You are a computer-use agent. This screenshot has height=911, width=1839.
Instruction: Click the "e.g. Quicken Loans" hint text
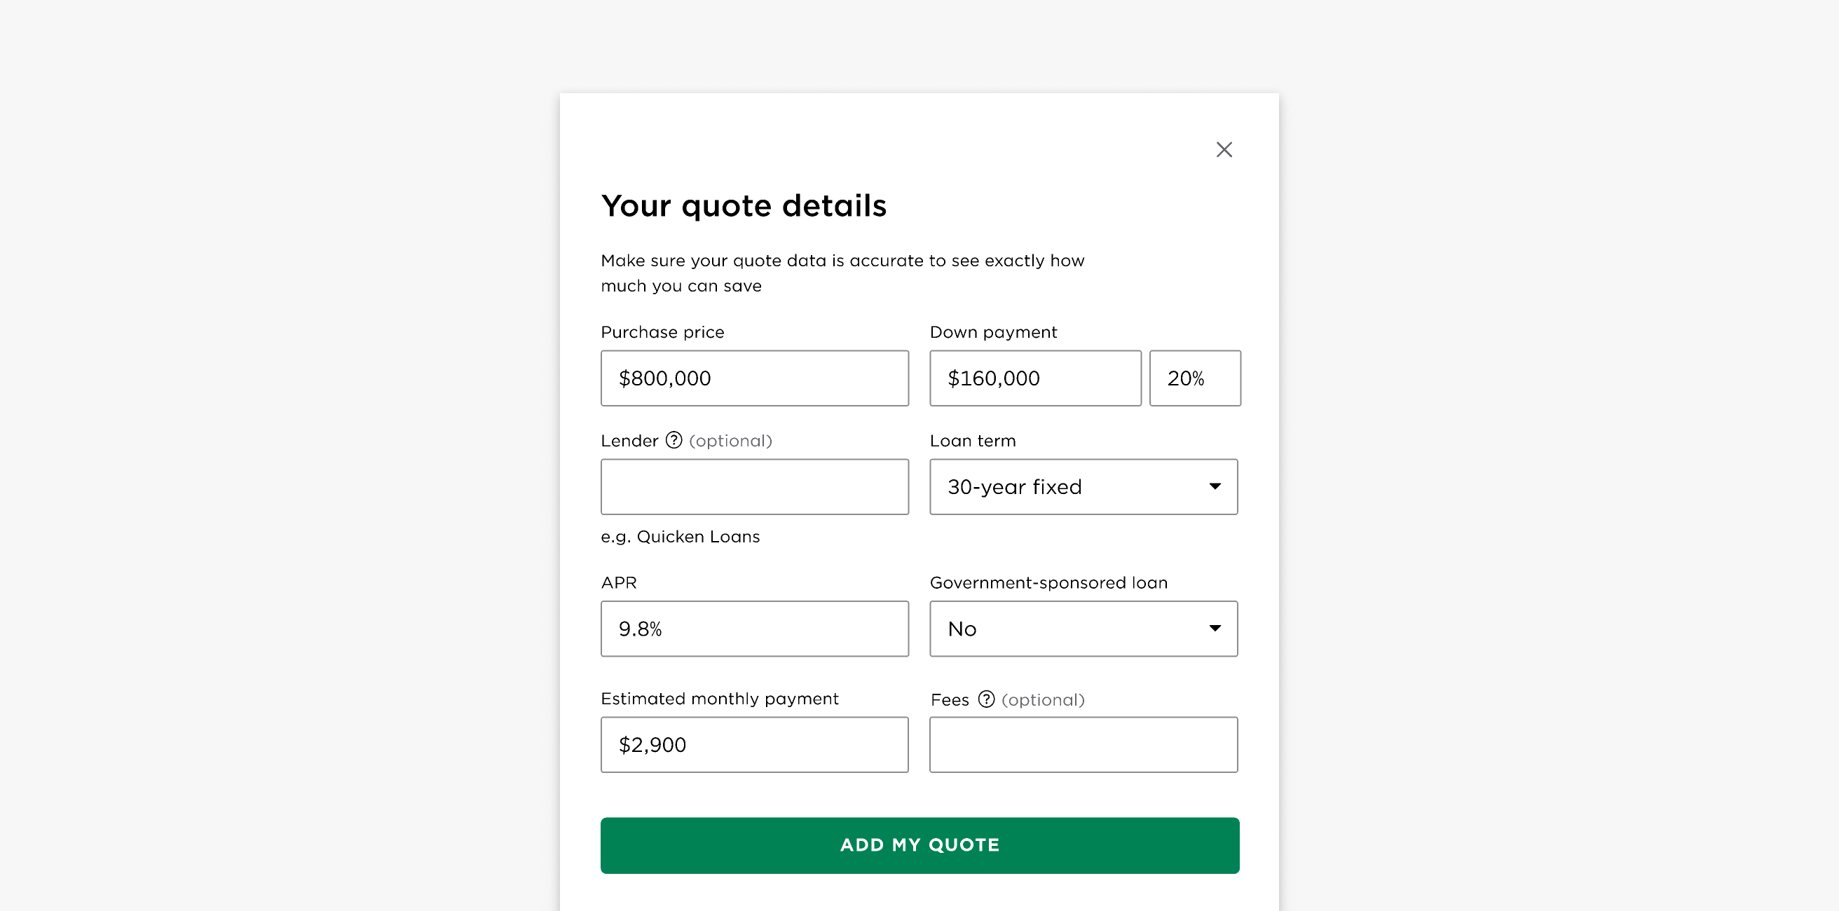pyautogui.click(x=680, y=536)
